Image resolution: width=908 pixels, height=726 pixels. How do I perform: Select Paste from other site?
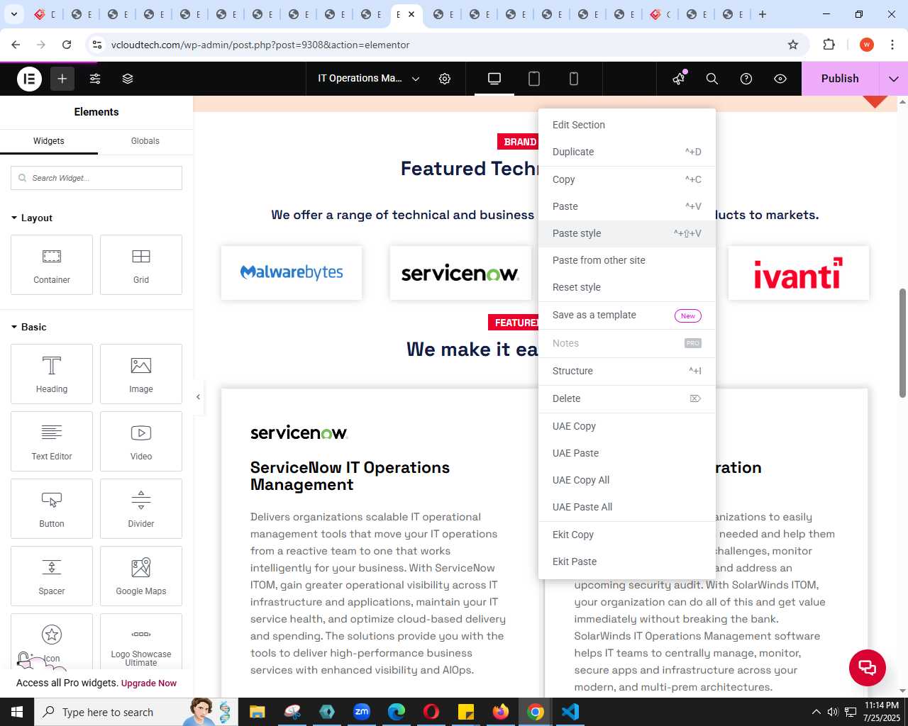point(627,260)
